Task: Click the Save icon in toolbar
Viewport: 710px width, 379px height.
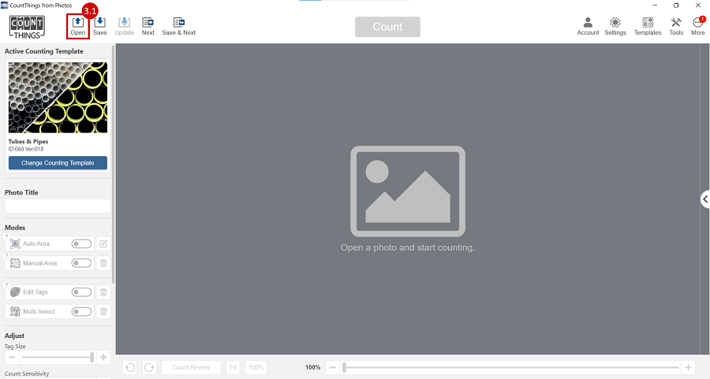Action: tap(100, 23)
